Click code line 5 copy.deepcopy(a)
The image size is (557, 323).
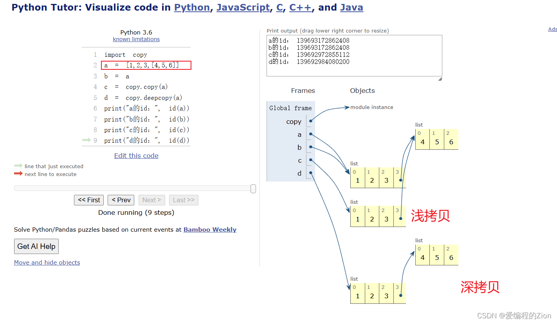143,98
